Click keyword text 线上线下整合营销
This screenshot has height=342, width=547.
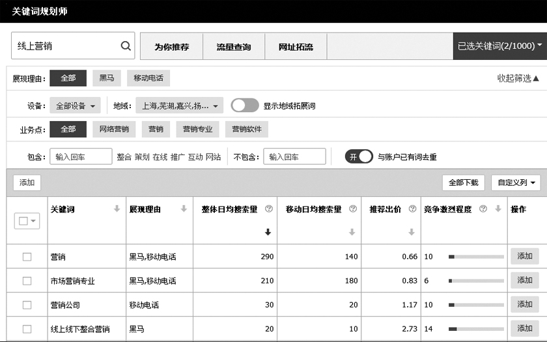click(80, 329)
